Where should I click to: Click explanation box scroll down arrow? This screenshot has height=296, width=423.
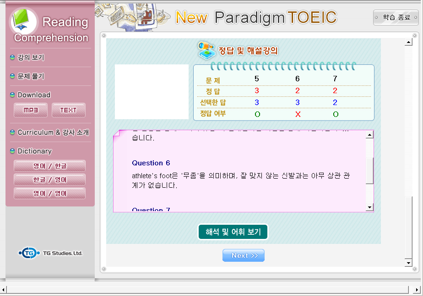coord(369,207)
